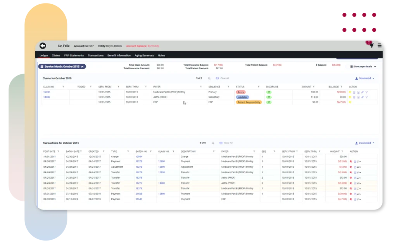
Task: Click the yellow note icon for claim 12690
Action: (x=350, y=92)
